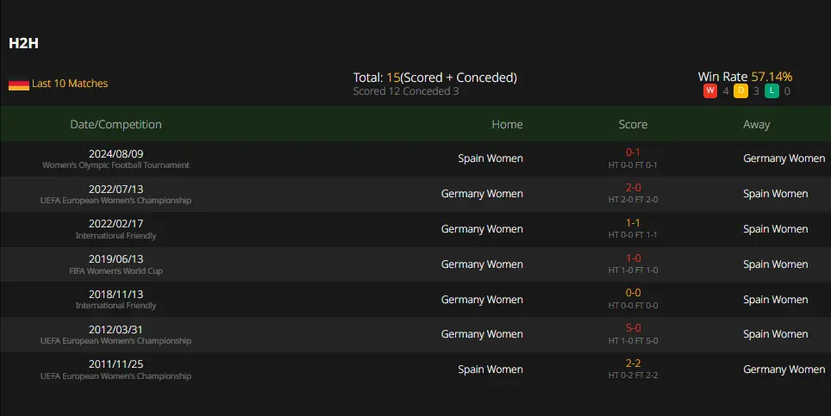Open the 2-2 score from 2011/11/25
Viewport: 831px width, 416px height.
pyautogui.click(x=633, y=363)
